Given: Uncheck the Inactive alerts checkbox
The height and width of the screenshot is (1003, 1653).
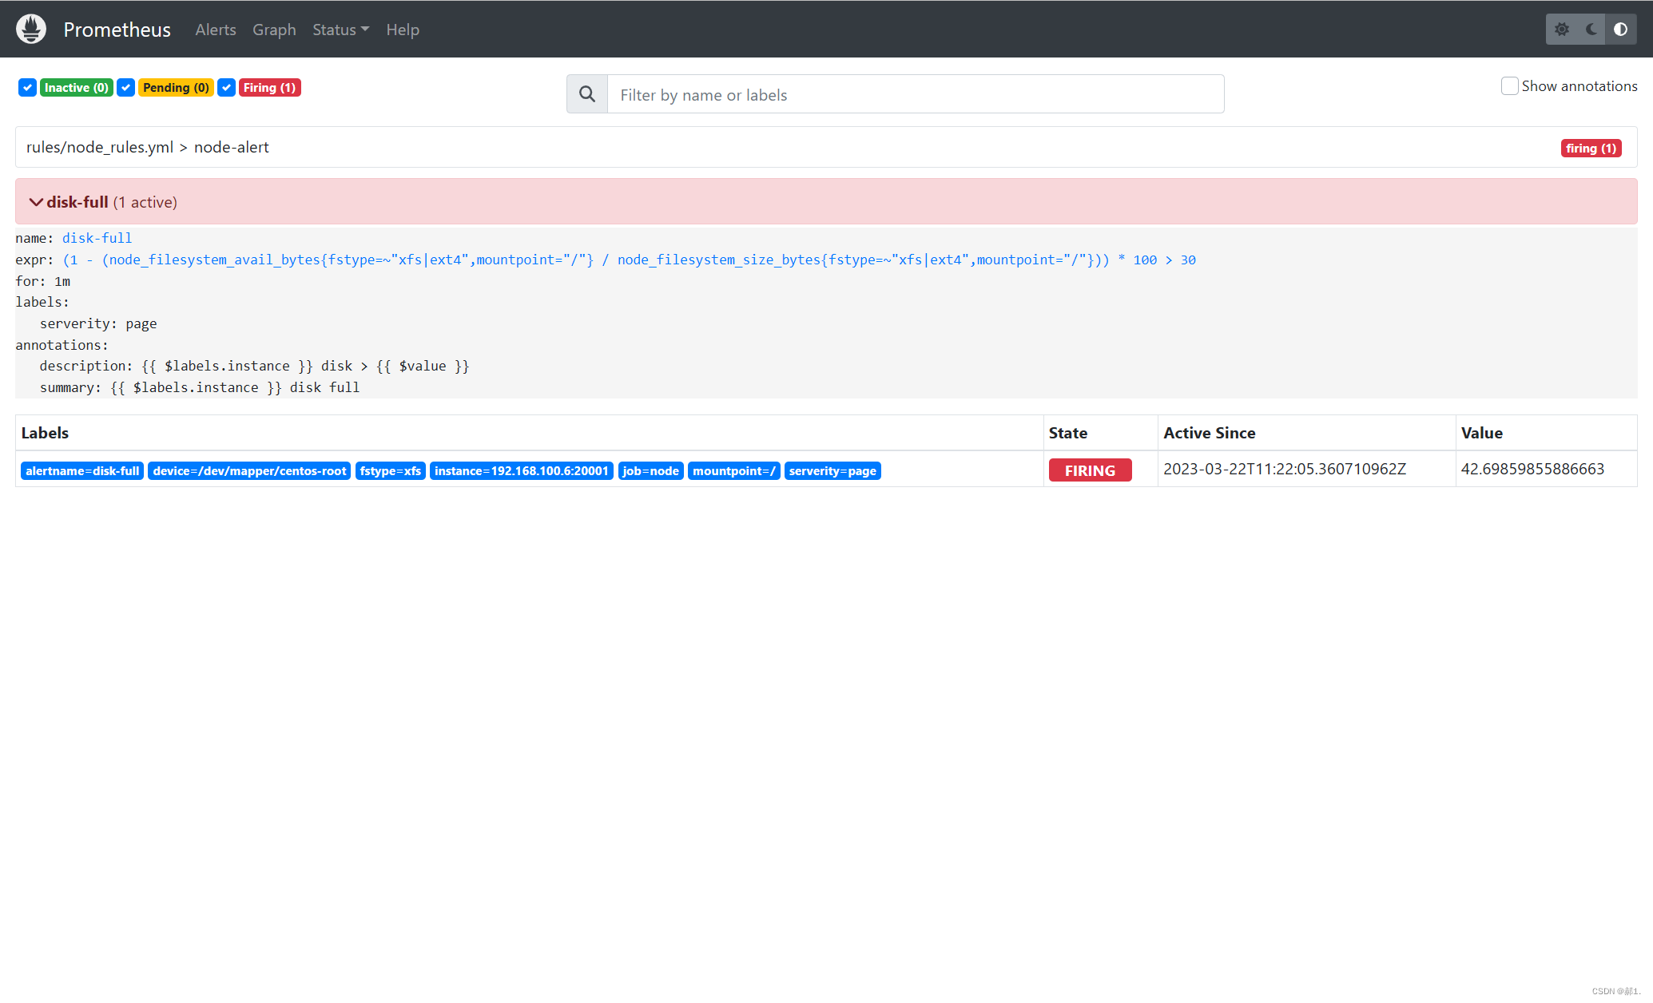Looking at the screenshot, I should tap(28, 88).
